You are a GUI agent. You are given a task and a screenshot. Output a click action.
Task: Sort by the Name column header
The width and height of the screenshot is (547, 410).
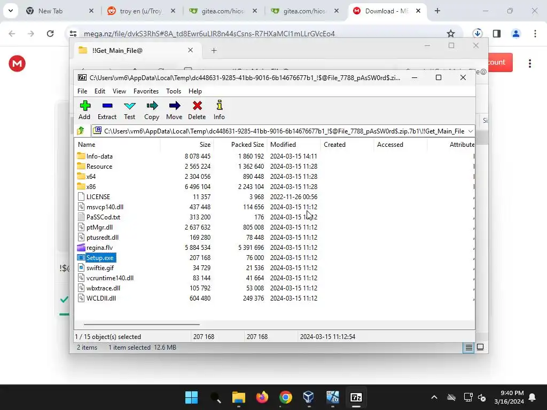pos(118,144)
